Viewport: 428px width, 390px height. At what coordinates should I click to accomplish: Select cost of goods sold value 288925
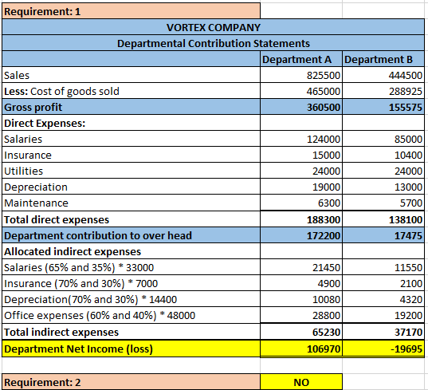pos(383,91)
